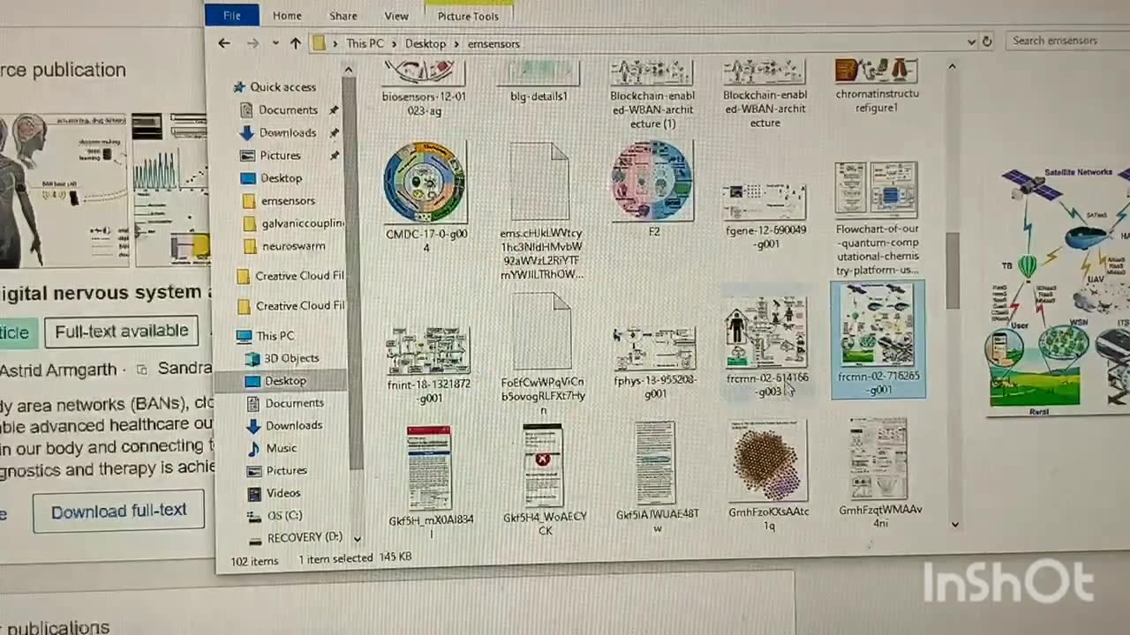Open the Share ribbon tab

click(343, 16)
